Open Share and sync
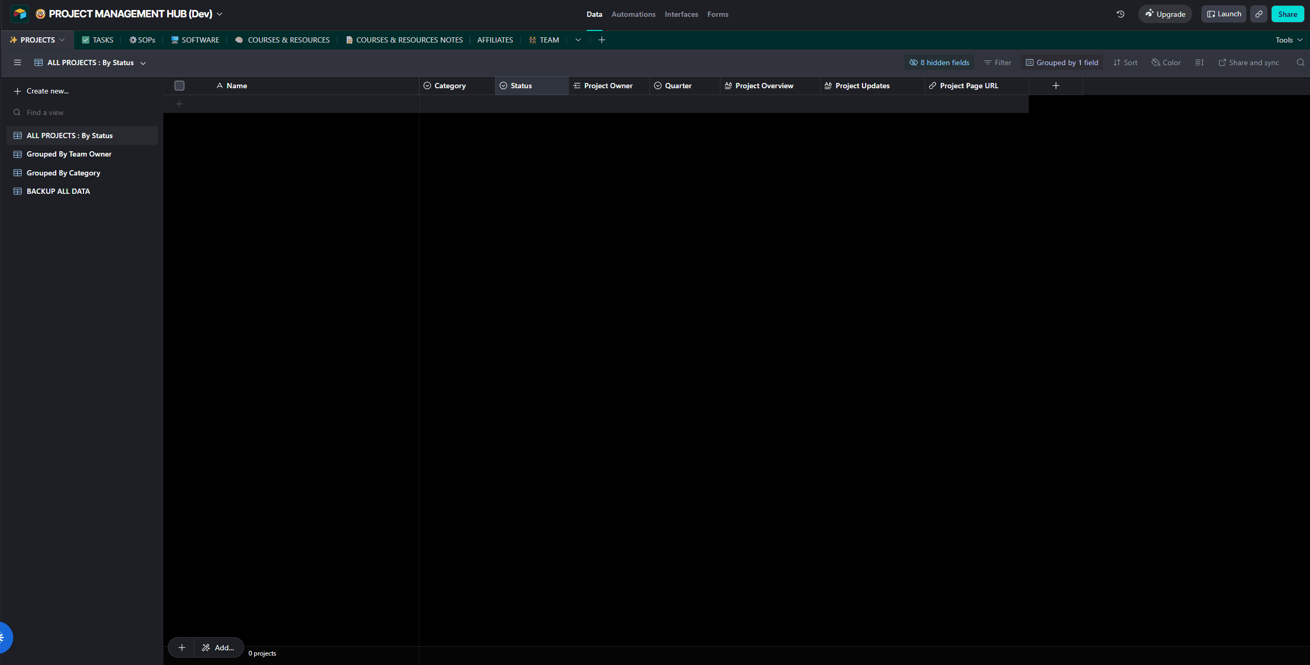The width and height of the screenshot is (1310, 665). point(1249,63)
